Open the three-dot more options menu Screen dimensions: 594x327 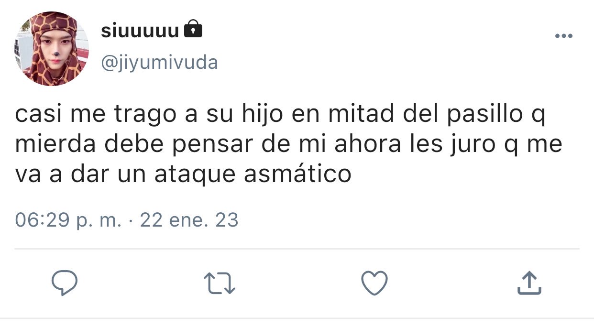coord(563,36)
